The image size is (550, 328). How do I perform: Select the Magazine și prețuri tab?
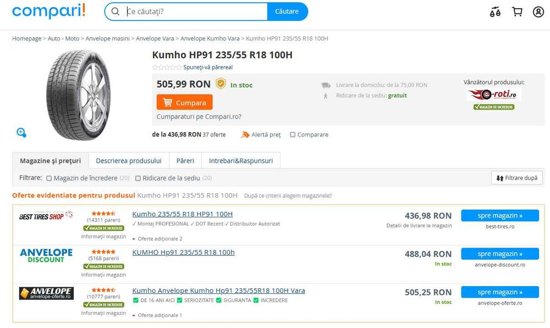50,161
